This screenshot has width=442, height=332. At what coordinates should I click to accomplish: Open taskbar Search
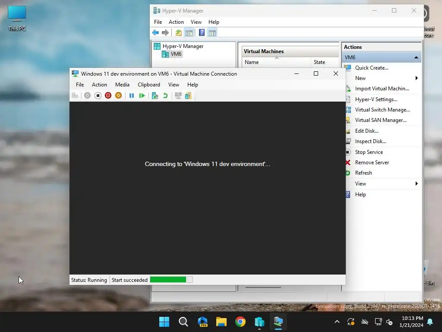pyautogui.click(x=183, y=322)
